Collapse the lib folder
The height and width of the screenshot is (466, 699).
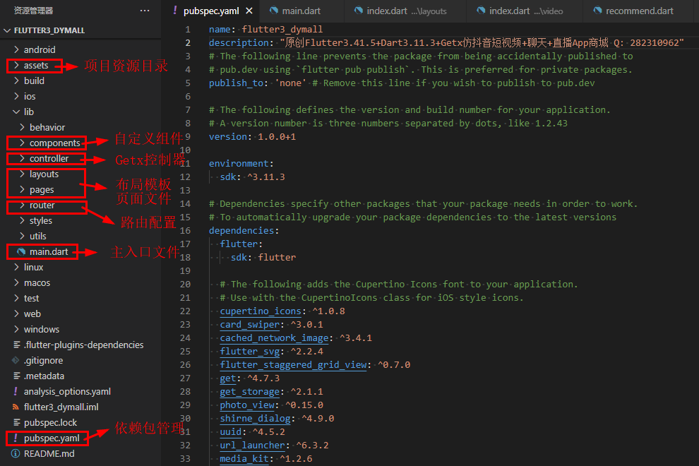coord(16,112)
